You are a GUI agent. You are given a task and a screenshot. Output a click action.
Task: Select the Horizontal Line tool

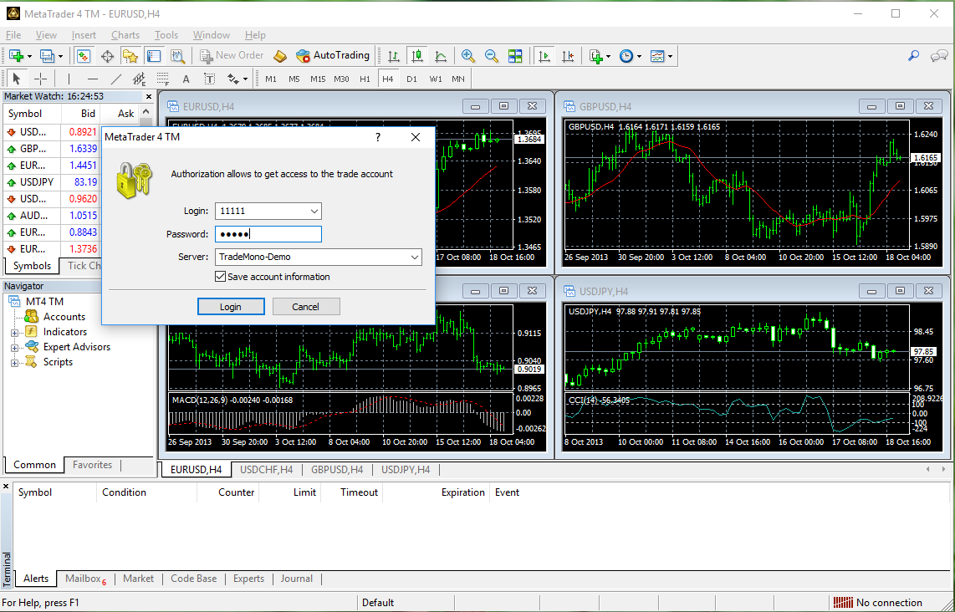pyautogui.click(x=93, y=79)
